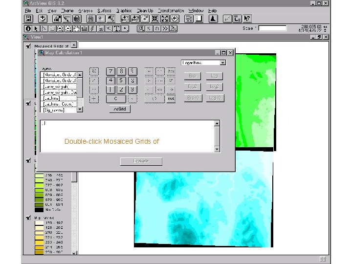Viewport: 352px width, 264px height.
Task: Click the context Help arrow icon
Action: point(247,19)
